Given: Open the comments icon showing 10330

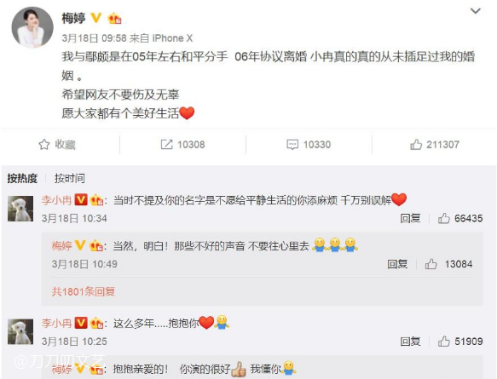Looking at the screenshot, I should [292, 145].
